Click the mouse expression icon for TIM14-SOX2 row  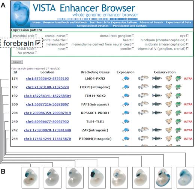126,96
